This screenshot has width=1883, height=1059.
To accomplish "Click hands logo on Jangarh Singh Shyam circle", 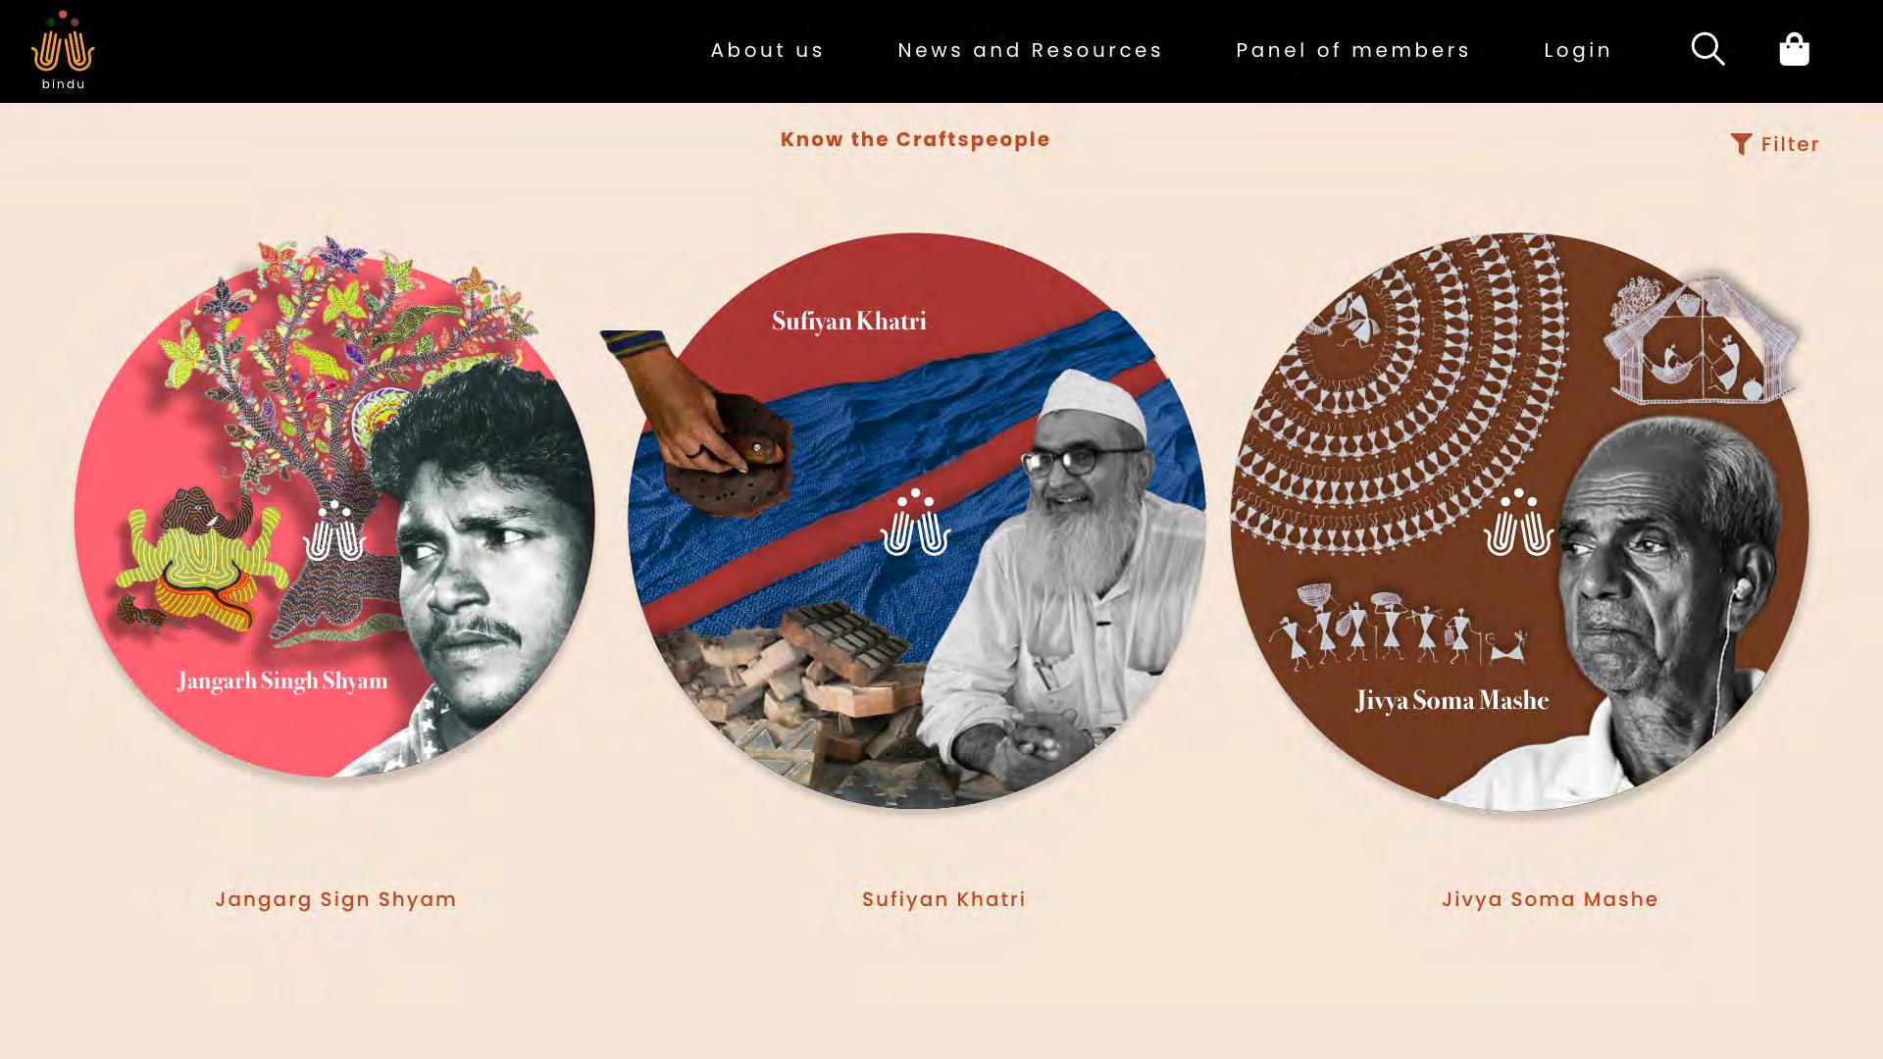I will click(333, 530).
